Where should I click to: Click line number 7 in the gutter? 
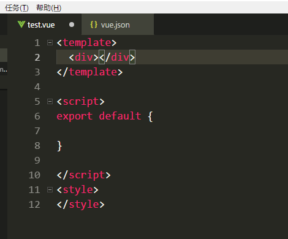(x=37, y=131)
